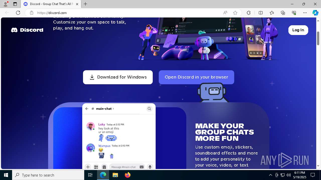The width and height of the screenshot is (321, 180).
Task: Open Browser essentials heart icon
Action: coord(294,13)
